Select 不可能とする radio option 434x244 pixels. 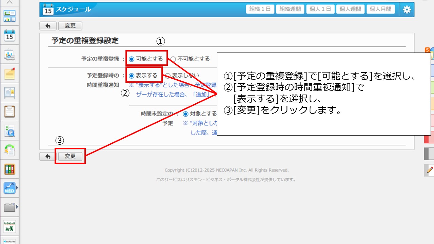(x=173, y=59)
